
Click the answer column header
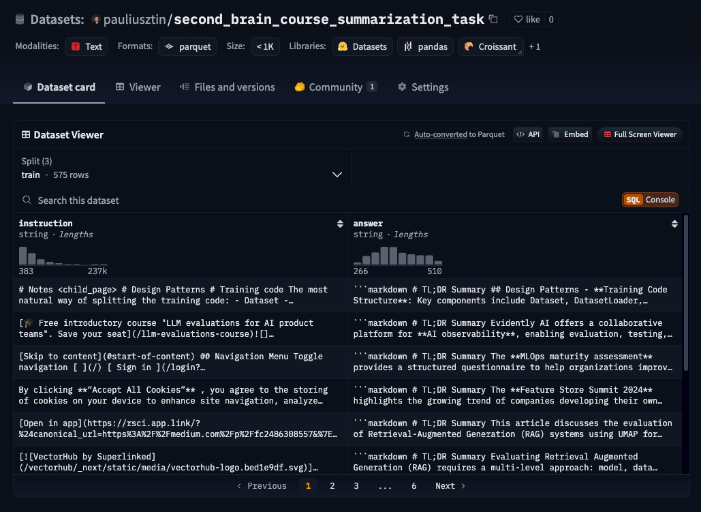(x=368, y=224)
